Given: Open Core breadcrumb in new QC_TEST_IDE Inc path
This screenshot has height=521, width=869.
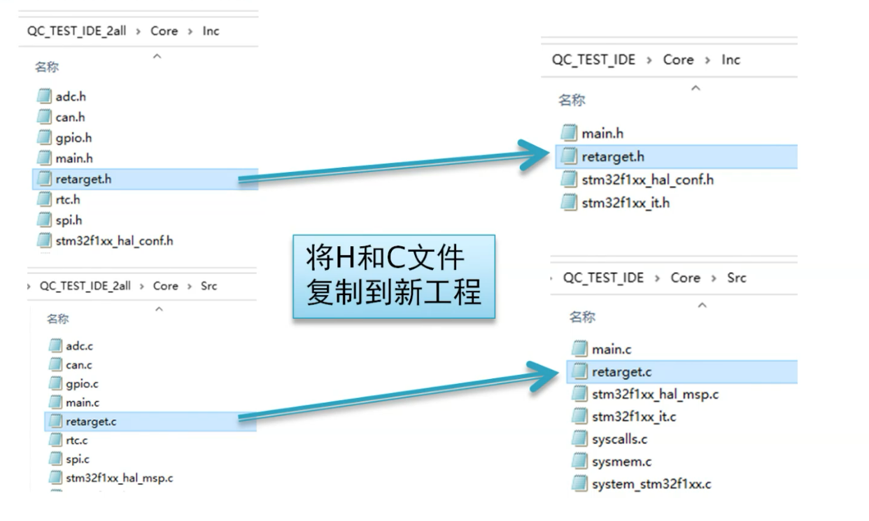Looking at the screenshot, I should tap(679, 59).
